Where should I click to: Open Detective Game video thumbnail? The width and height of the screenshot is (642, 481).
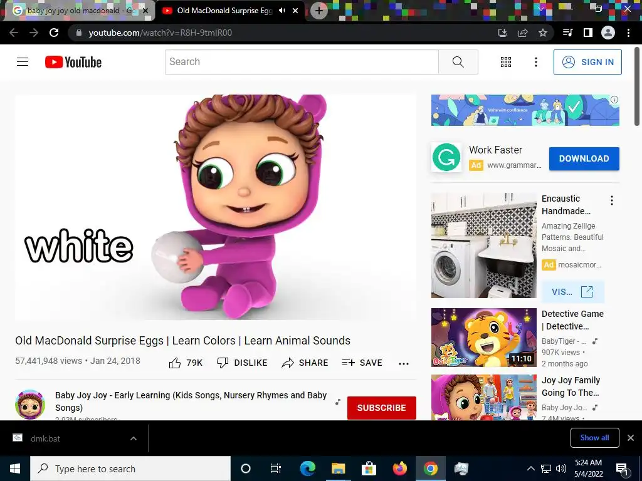click(483, 338)
